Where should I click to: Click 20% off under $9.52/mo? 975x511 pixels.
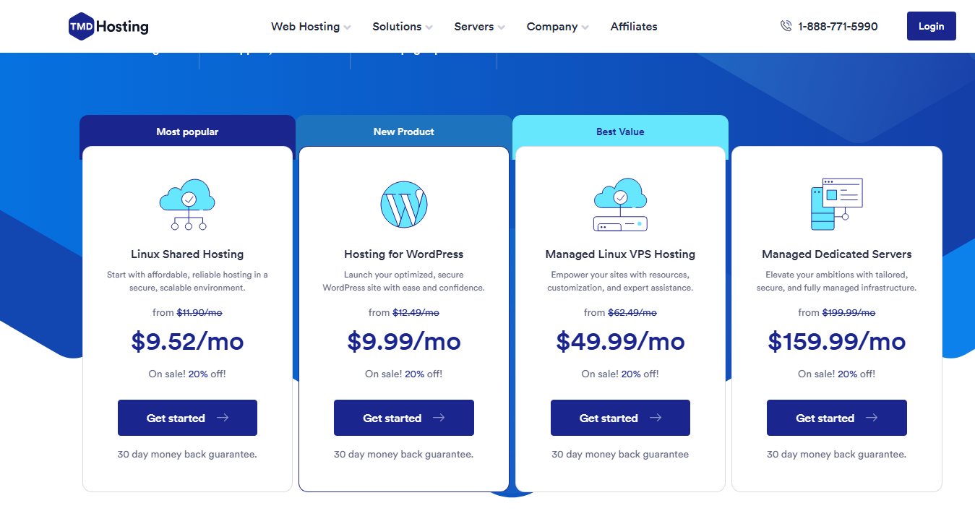207,374
